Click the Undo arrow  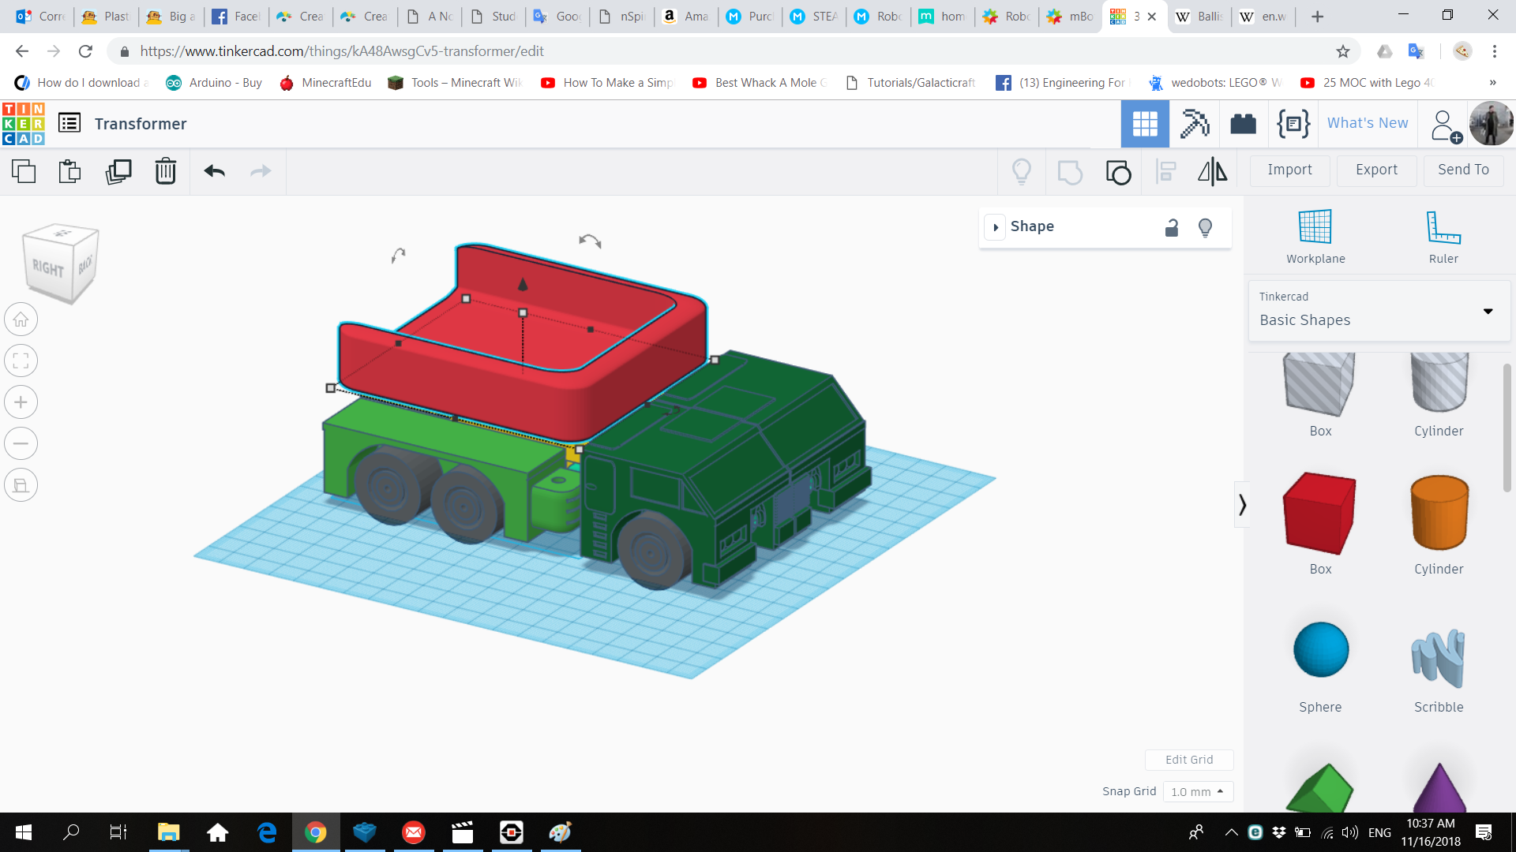214,171
